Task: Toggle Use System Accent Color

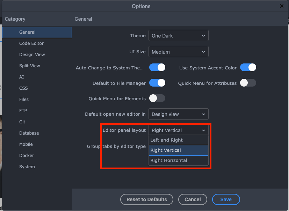Action: (x=248, y=67)
